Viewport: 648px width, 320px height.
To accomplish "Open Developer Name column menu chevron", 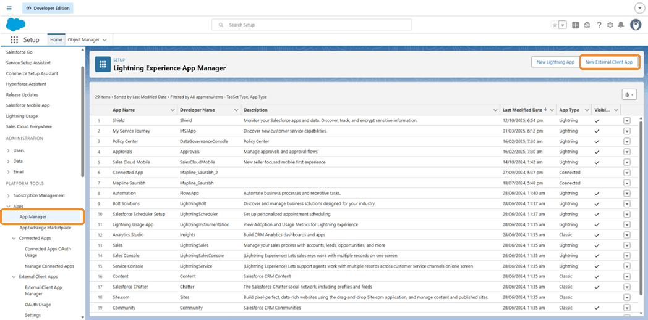I will click(x=236, y=110).
